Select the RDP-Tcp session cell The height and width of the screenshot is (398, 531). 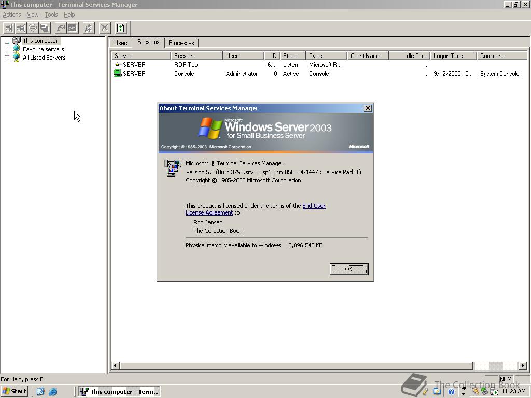click(186, 65)
